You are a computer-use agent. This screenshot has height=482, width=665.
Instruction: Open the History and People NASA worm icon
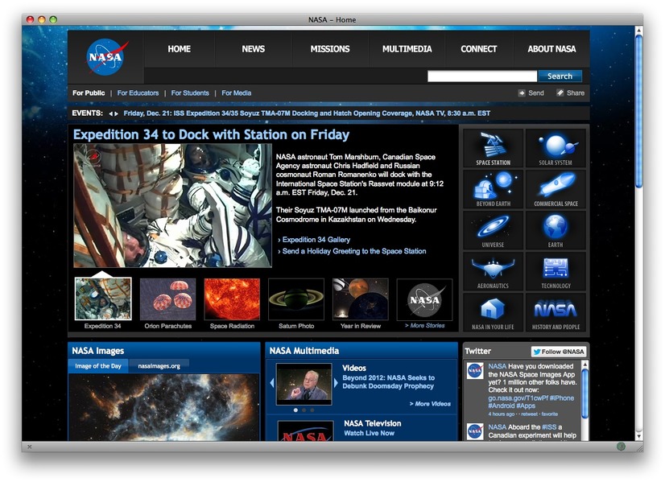pyautogui.click(x=556, y=312)
